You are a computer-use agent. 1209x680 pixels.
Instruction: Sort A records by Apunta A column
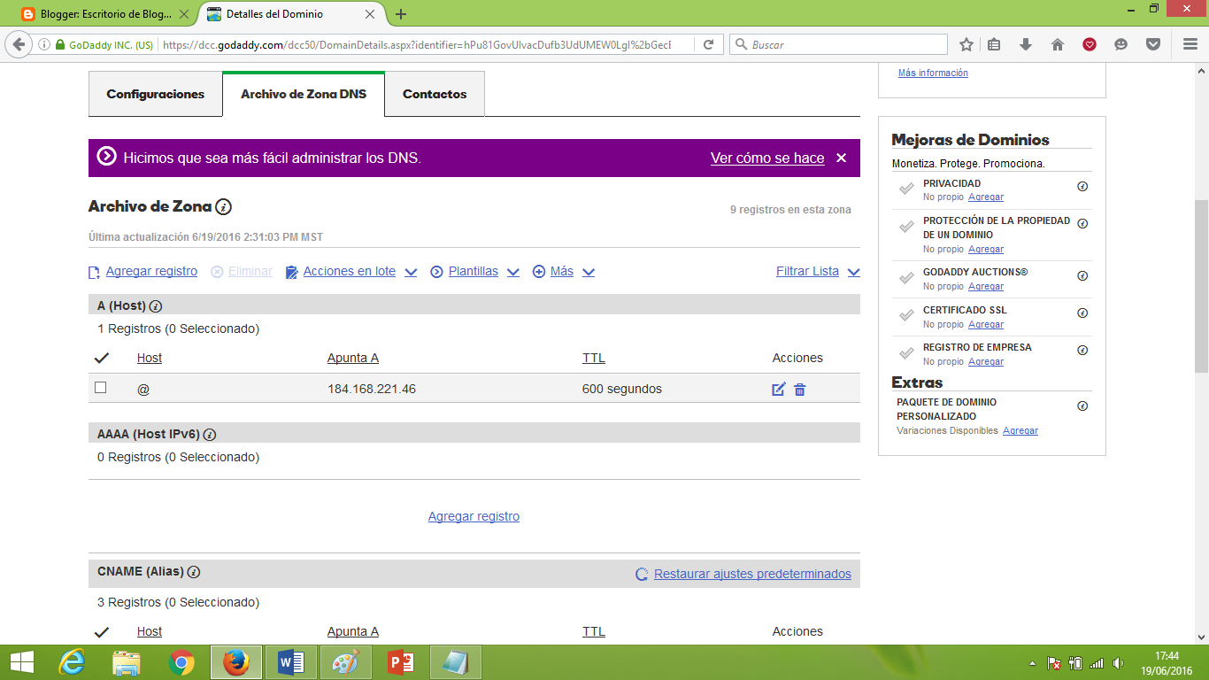click(x=353, y=358)
